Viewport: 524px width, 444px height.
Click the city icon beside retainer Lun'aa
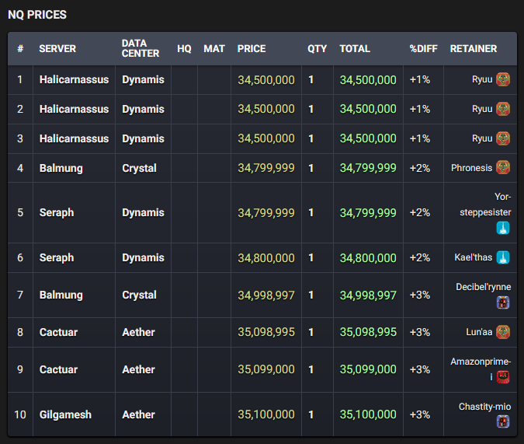(x=503, y=332)
